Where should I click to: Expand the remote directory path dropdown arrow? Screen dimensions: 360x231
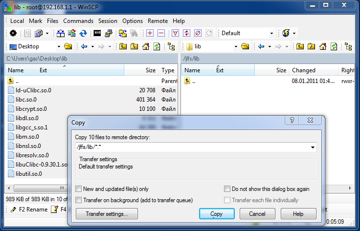313,147
